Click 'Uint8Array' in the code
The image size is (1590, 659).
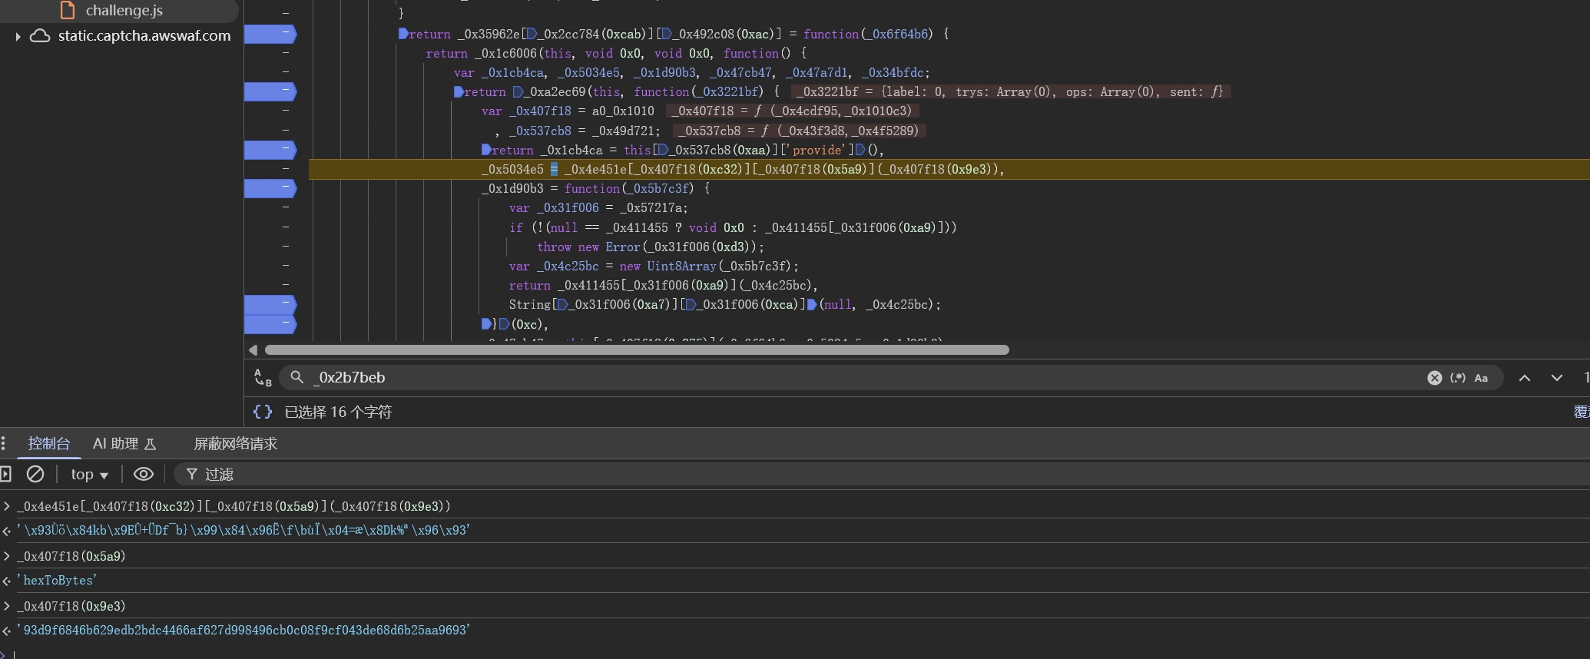[681, 266]
